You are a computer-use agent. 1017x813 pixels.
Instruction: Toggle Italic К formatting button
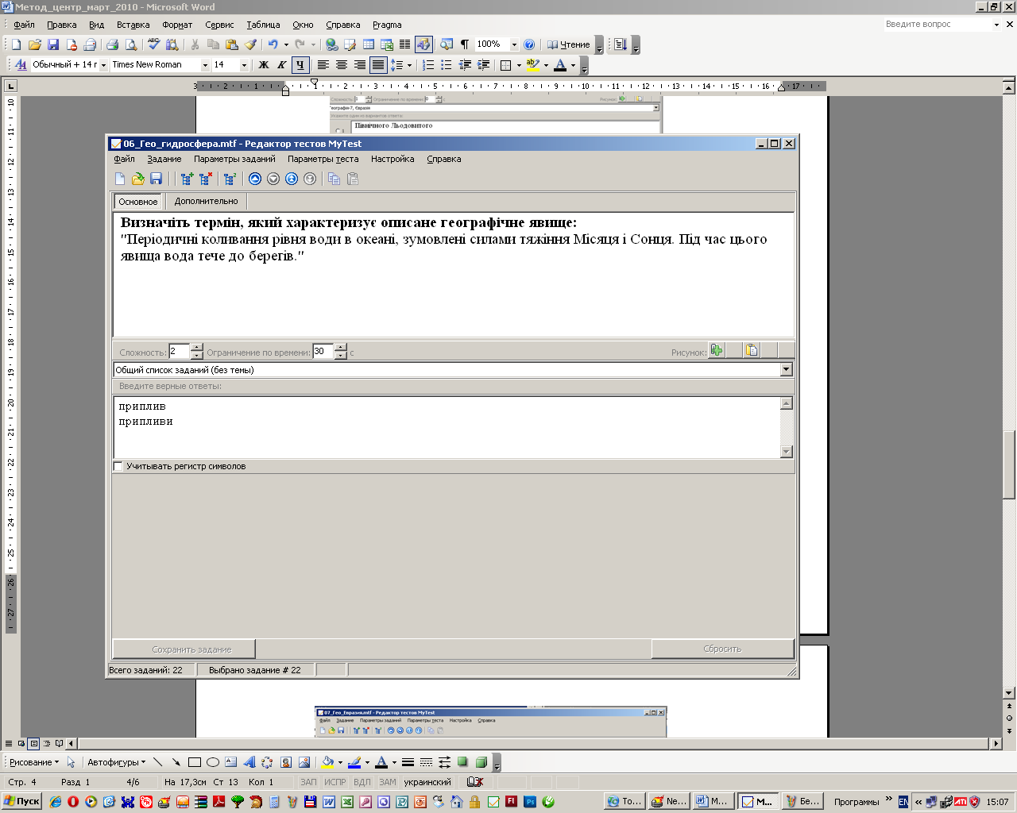pyautogui.click(x=281, y=65)
